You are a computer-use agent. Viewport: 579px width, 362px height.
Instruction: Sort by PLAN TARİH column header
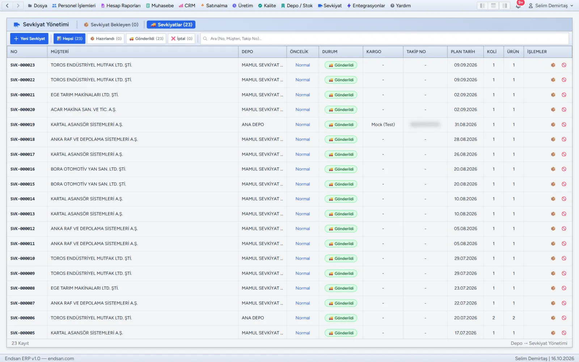pos(465,52)
